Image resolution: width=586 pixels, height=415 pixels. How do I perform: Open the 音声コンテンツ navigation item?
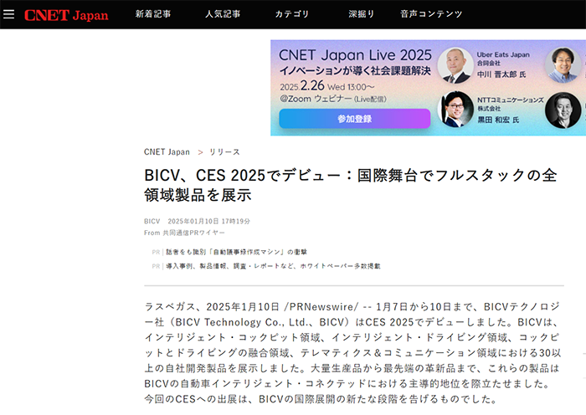[431, 14]
